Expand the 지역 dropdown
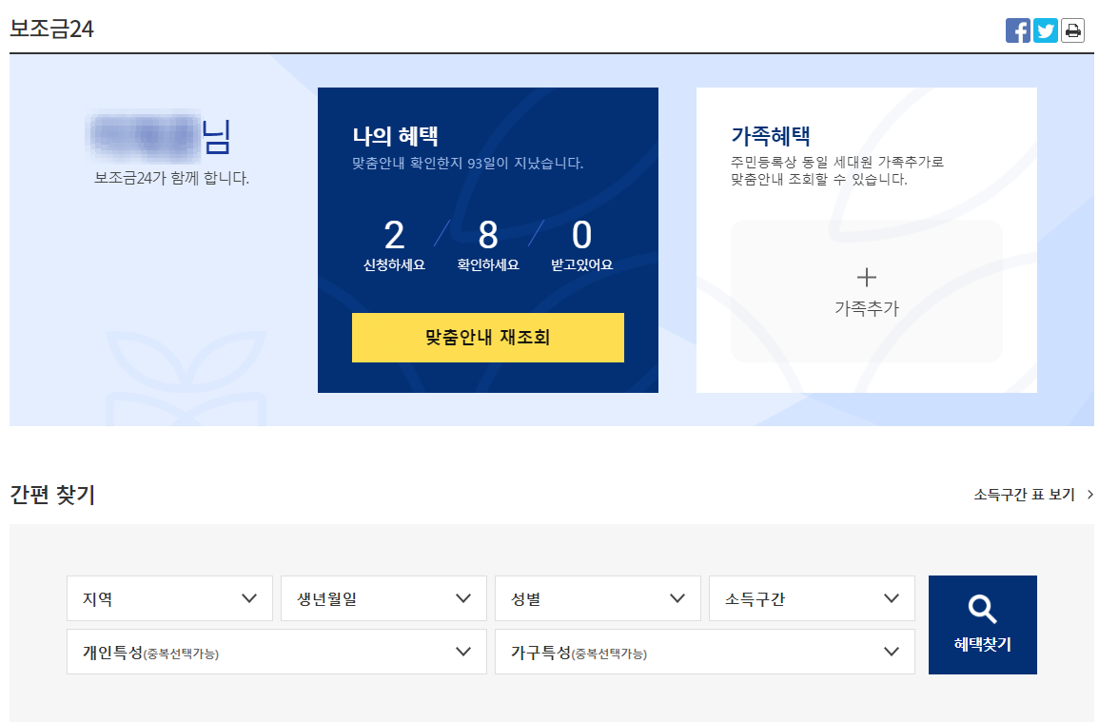The height and width of the screenshot is (722, 1099). point(169,598)
